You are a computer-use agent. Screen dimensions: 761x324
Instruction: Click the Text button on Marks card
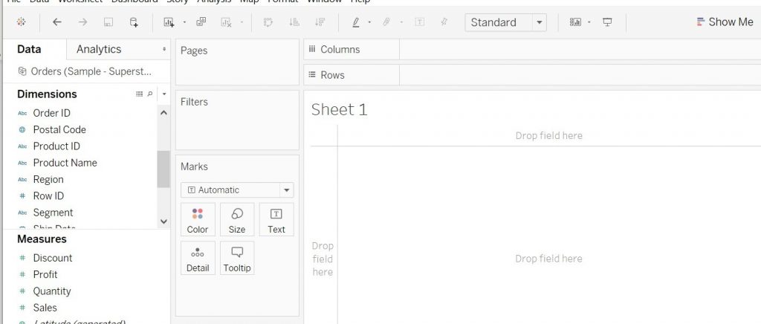click(x=276, y=220)
